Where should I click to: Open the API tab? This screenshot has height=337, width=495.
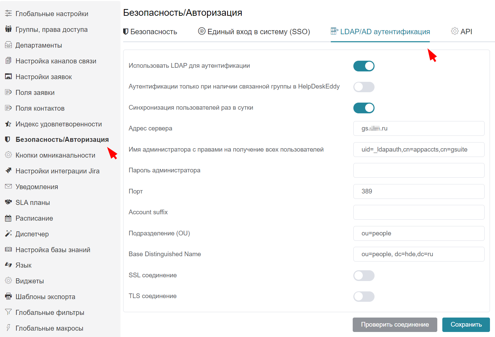point(461,32)
